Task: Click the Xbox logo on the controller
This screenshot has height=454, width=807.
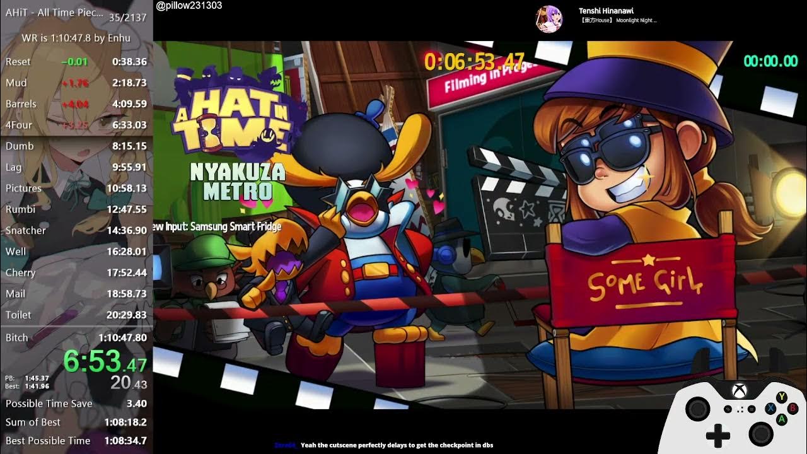Action: [x=739, y=392]
